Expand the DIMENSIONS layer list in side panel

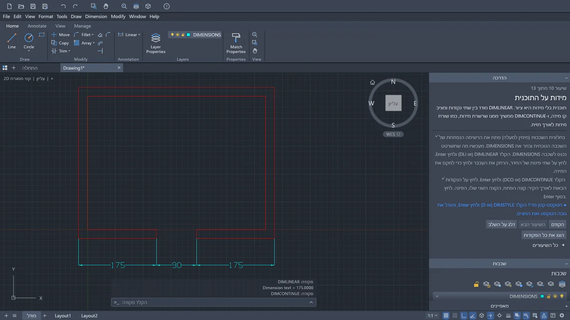[x=437, y=296]
